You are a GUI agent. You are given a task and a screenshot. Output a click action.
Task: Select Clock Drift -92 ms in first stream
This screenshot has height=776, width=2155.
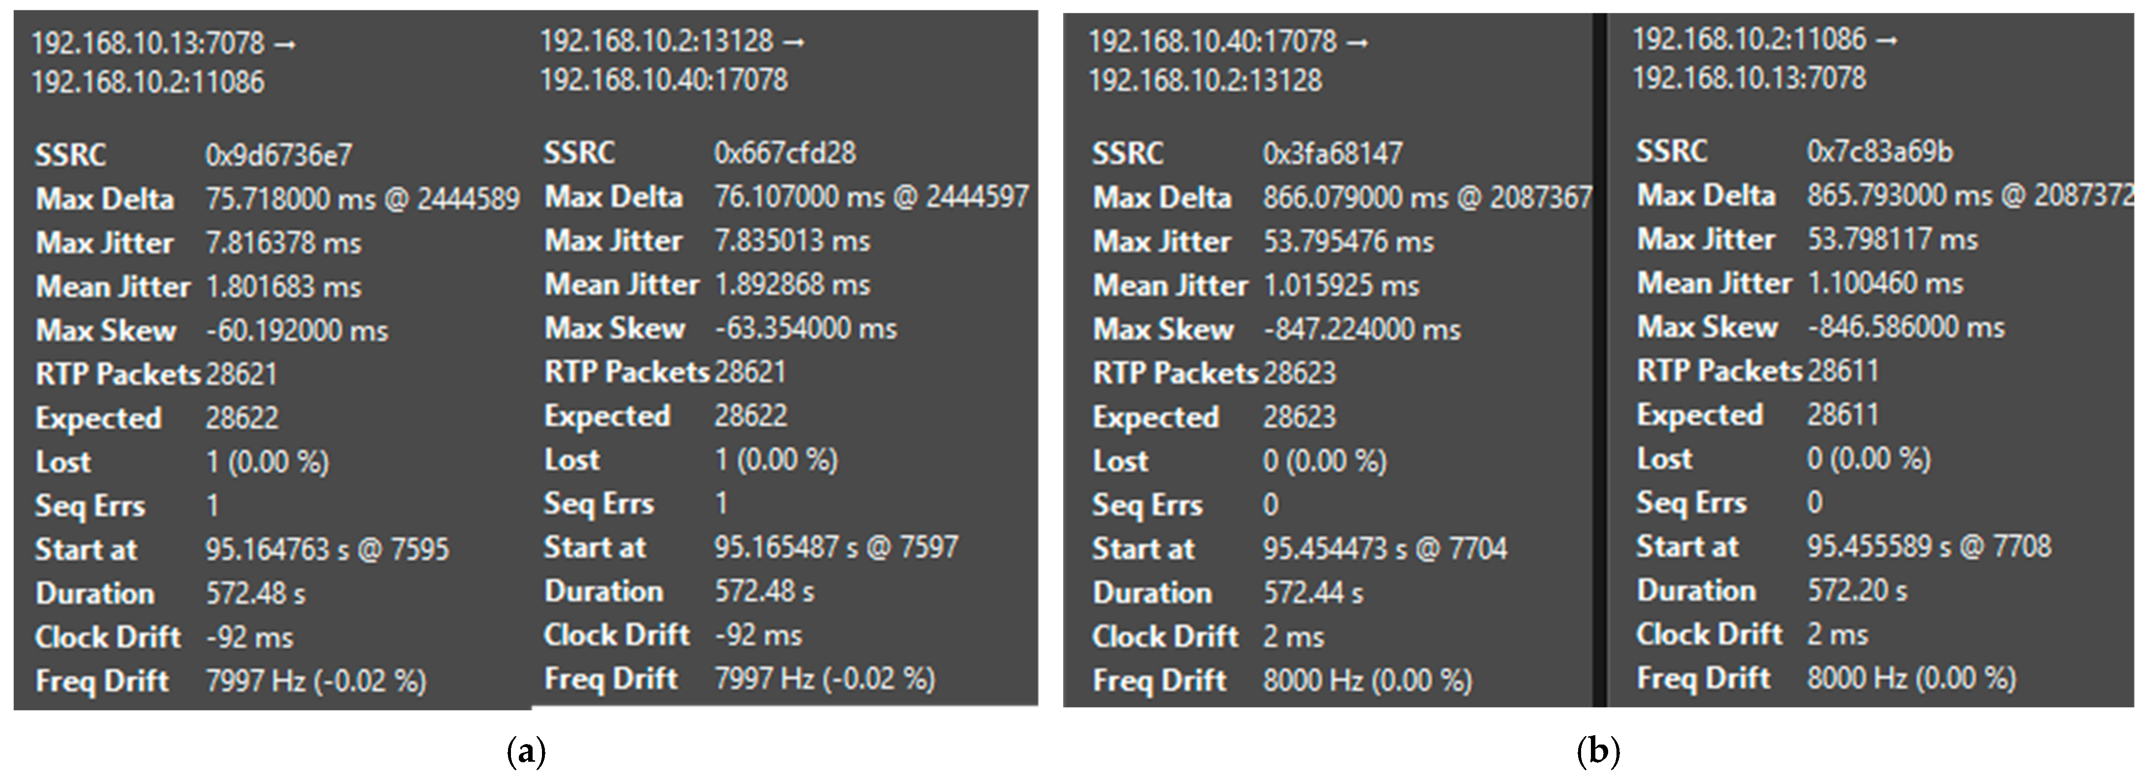pyautogui.click(x=249, y=637)
